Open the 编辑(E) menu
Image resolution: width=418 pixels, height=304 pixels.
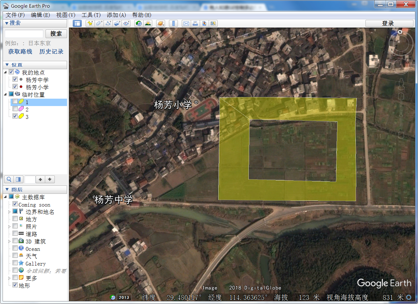(x=40, y=15)
